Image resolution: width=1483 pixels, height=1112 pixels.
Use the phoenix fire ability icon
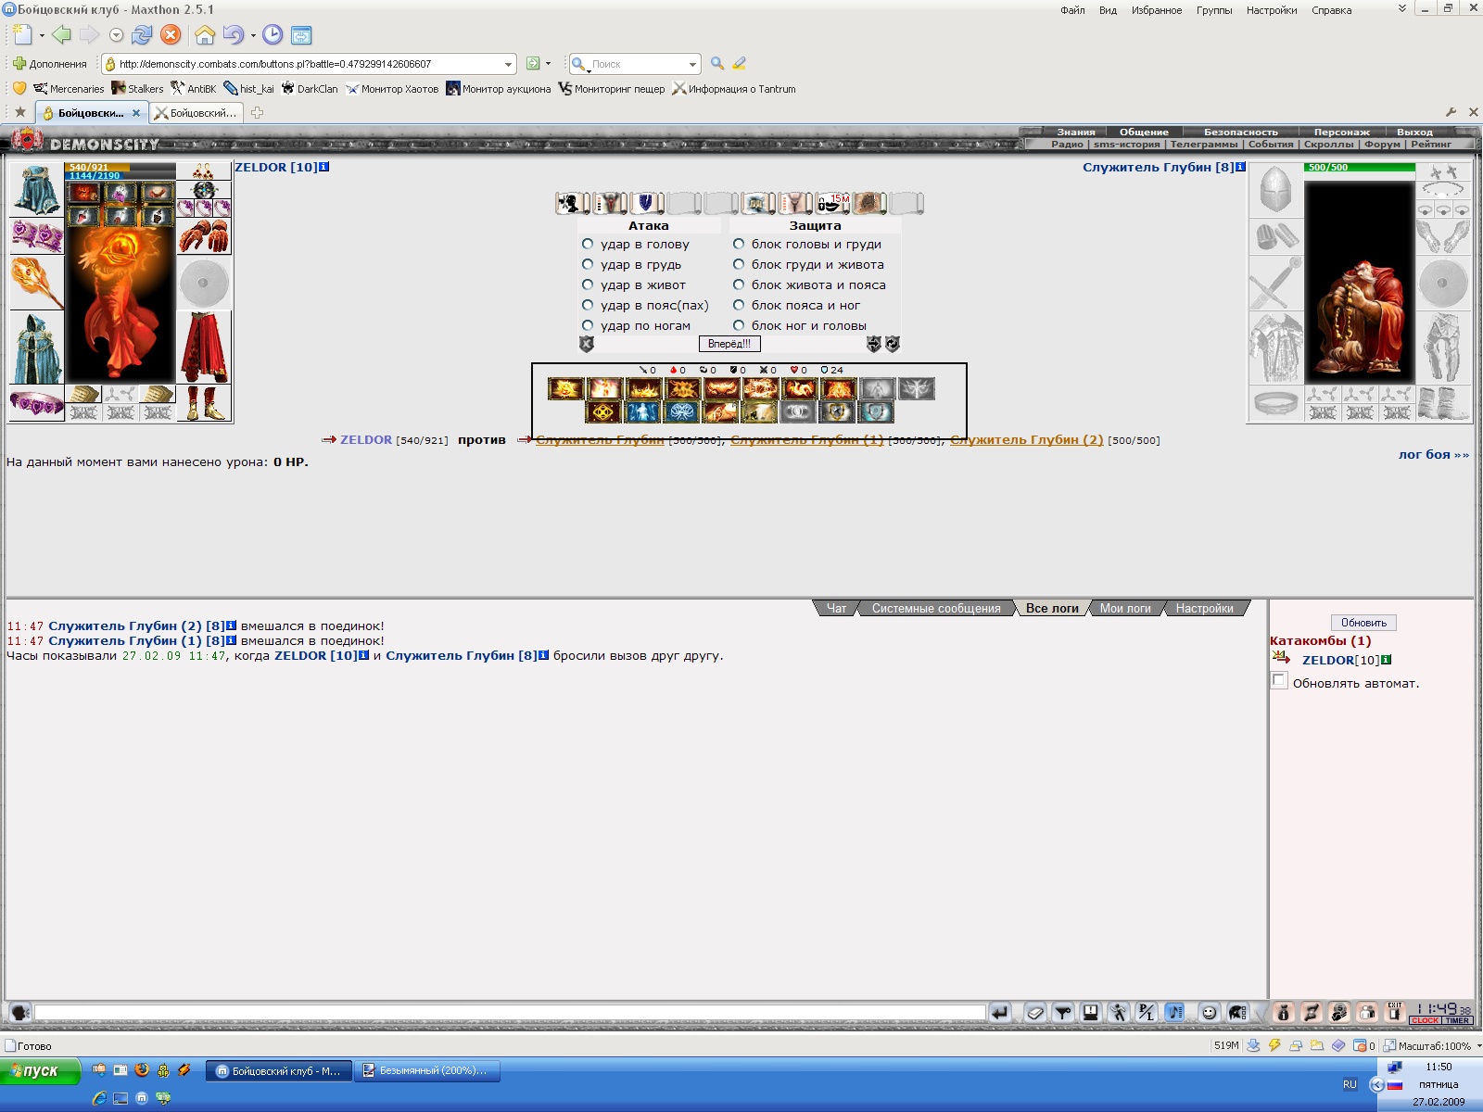tap(798, 389)
